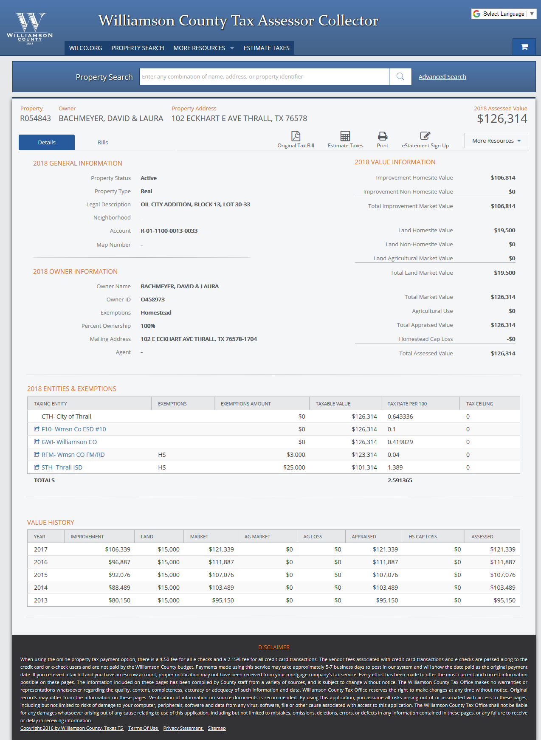Open the Terms Of Use link
Screen dimensions: 541x740
coord(143,728)
